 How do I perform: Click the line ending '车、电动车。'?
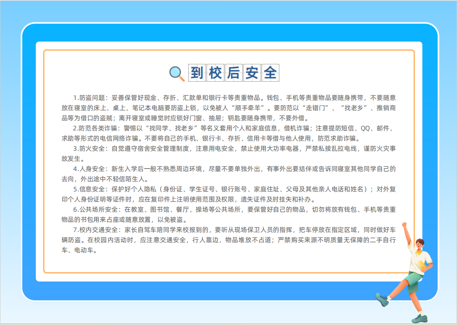(x=79, y=250)
